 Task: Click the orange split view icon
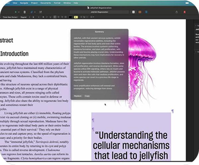point(140,12)
